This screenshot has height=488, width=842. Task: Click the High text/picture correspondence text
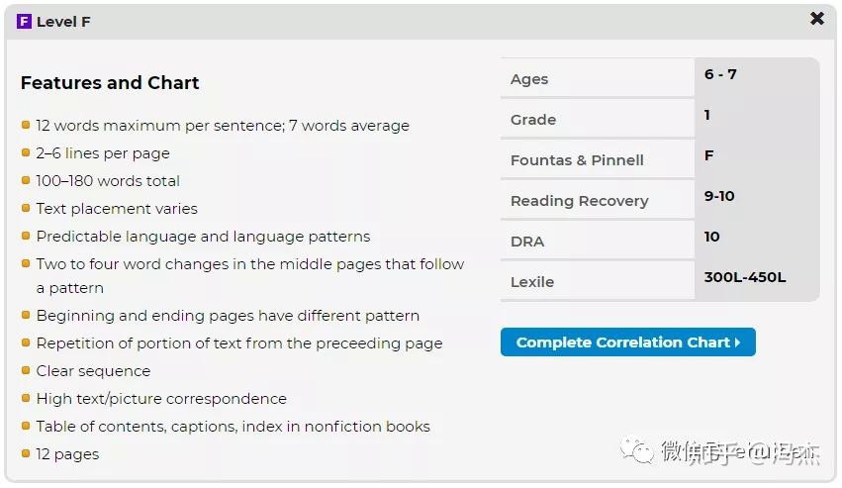pos(161,399)
